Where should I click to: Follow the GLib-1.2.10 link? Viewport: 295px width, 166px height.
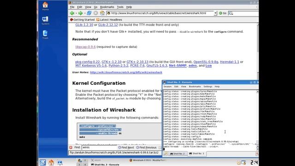(84, 25)
